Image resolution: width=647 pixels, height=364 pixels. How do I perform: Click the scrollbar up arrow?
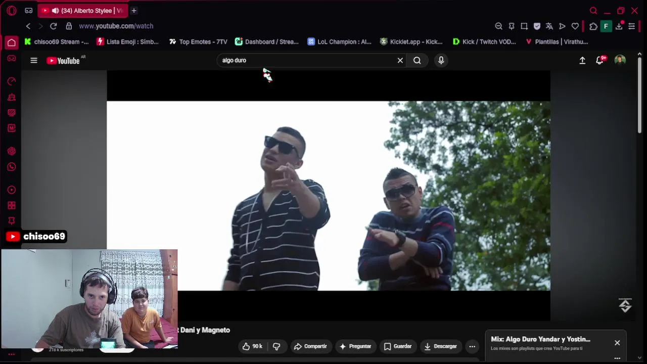click(x=640, y=54)
